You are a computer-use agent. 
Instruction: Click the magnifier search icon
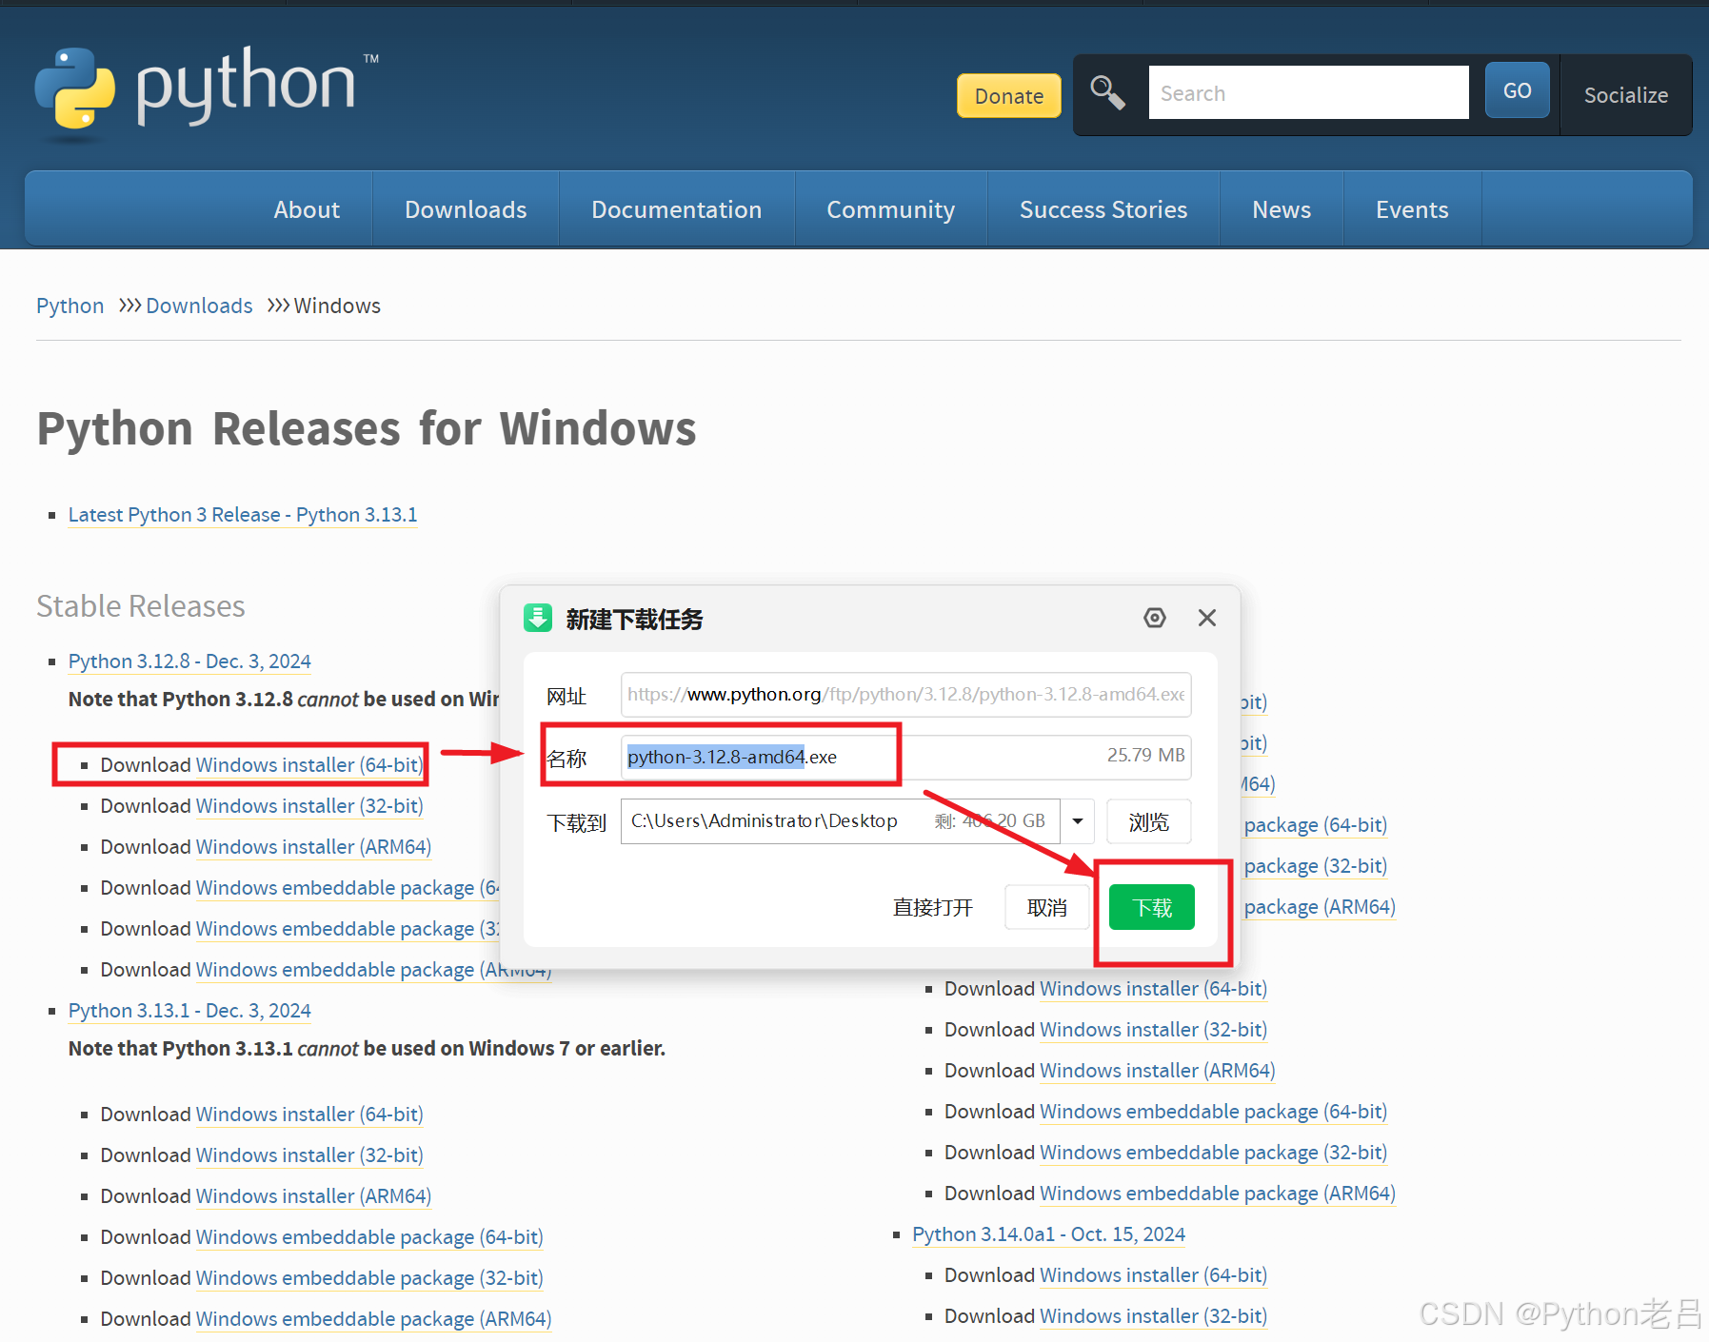click(1107, 93)
